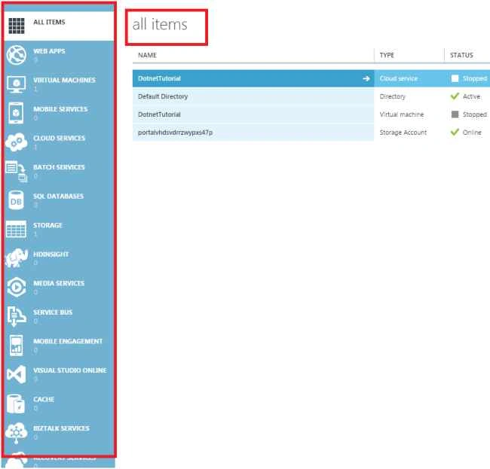Click the 'Directory' type cell

click(393, 96)
